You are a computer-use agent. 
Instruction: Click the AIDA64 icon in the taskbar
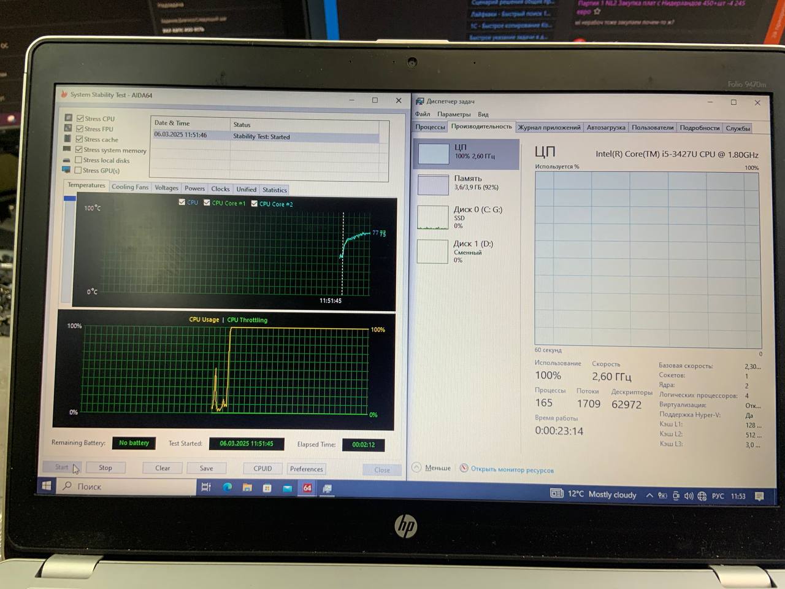307,488
